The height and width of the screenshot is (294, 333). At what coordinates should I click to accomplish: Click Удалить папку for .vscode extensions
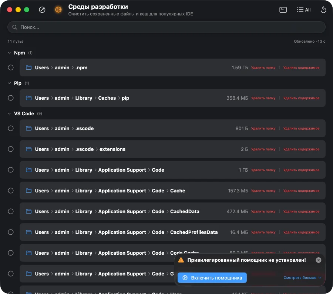point(263,149)
